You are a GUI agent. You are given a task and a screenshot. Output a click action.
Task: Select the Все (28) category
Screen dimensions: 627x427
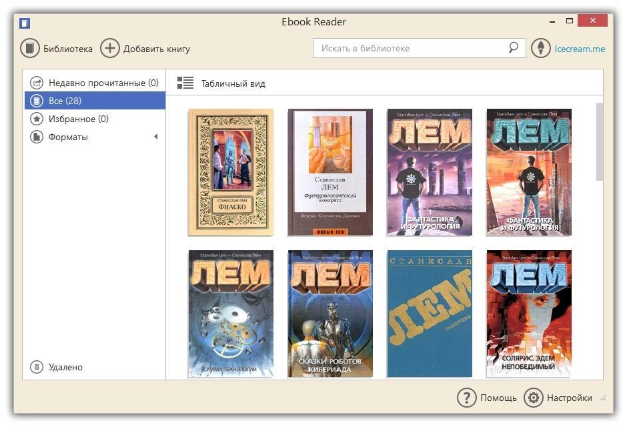95,100
